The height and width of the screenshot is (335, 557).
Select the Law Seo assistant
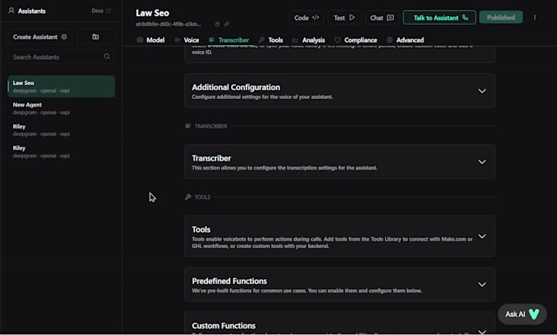pos(61,86)
